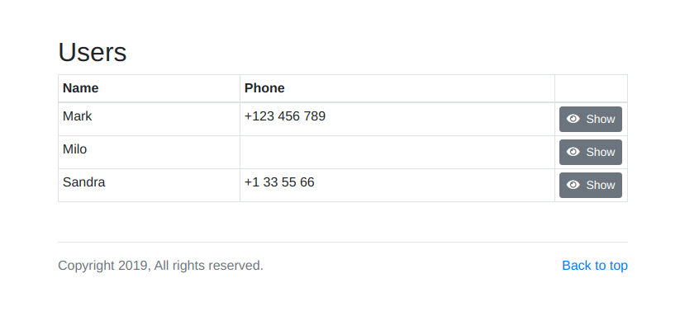The height and width of the screenshot is (316, 699).
Task: Click the empty header cell above Show buttons
Action: 591,88
